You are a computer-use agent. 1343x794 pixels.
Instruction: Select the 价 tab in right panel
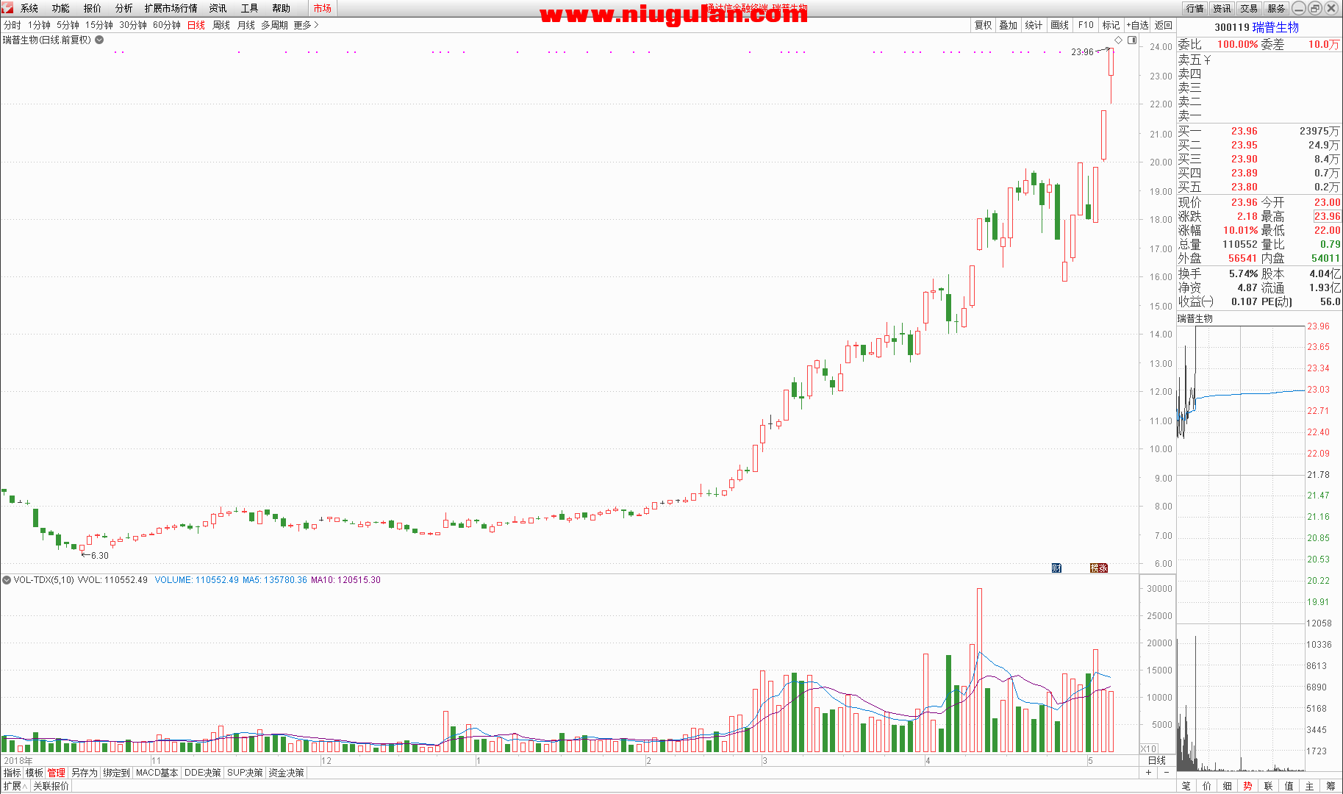[x=1207, y=786]
